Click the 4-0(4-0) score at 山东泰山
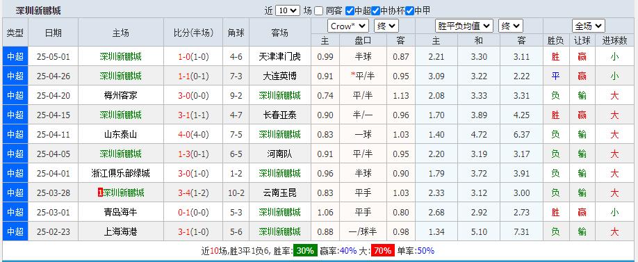638x262 pixels. (193, 135)
